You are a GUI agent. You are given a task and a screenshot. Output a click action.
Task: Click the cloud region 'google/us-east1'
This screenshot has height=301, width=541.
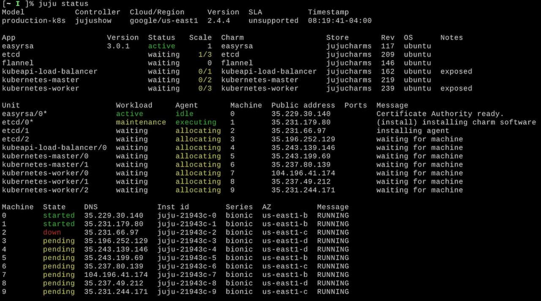(164, 21)
